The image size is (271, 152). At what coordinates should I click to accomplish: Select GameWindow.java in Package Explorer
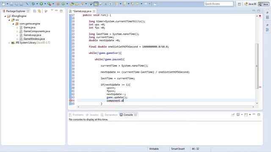click(x=34, y=39)
